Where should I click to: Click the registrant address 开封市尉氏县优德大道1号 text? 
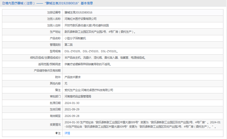coord(86,25)
